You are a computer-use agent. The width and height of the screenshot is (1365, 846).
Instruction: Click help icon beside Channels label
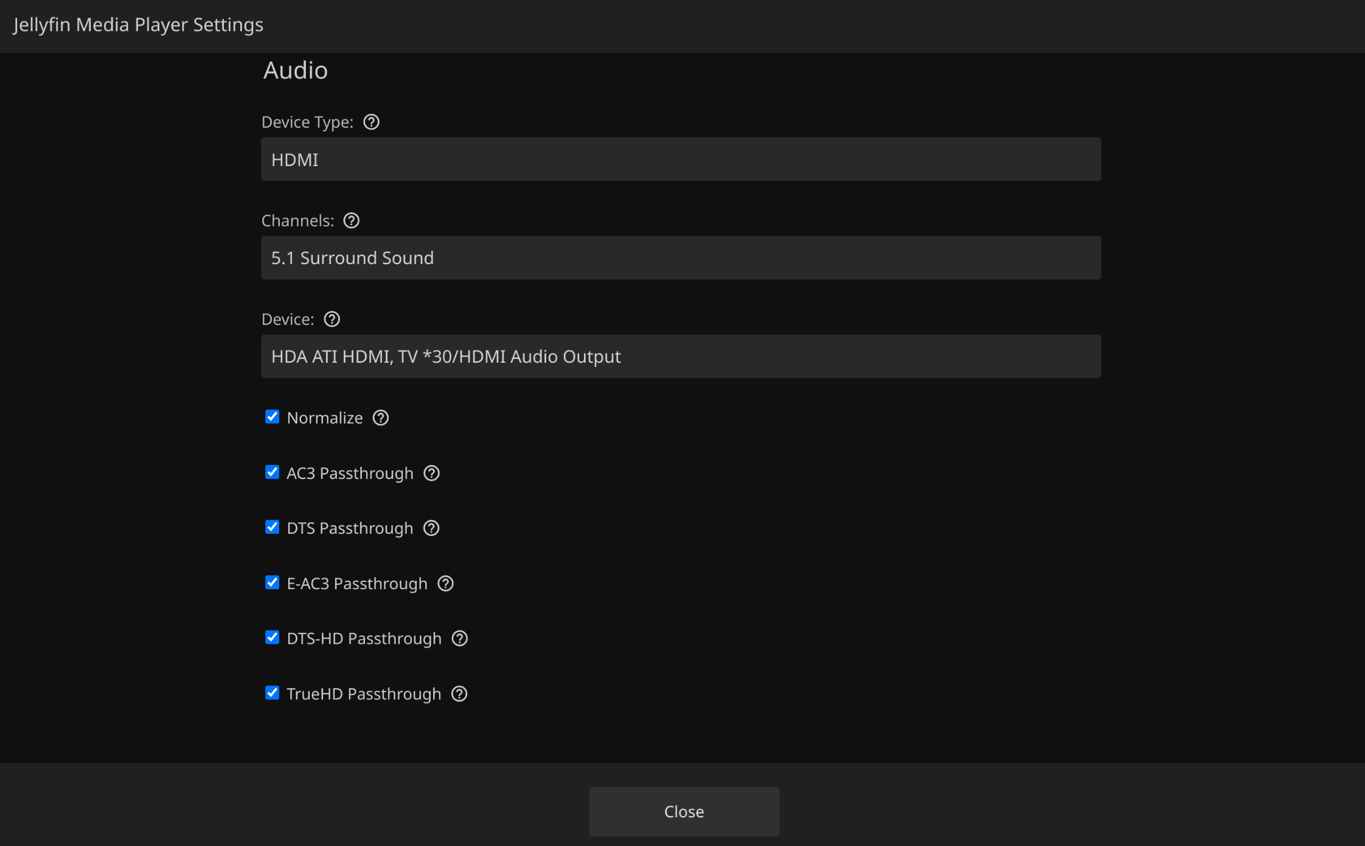[352, 220]
